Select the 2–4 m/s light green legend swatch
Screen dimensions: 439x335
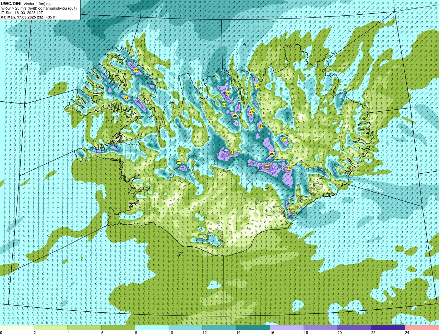pos(51,327)
